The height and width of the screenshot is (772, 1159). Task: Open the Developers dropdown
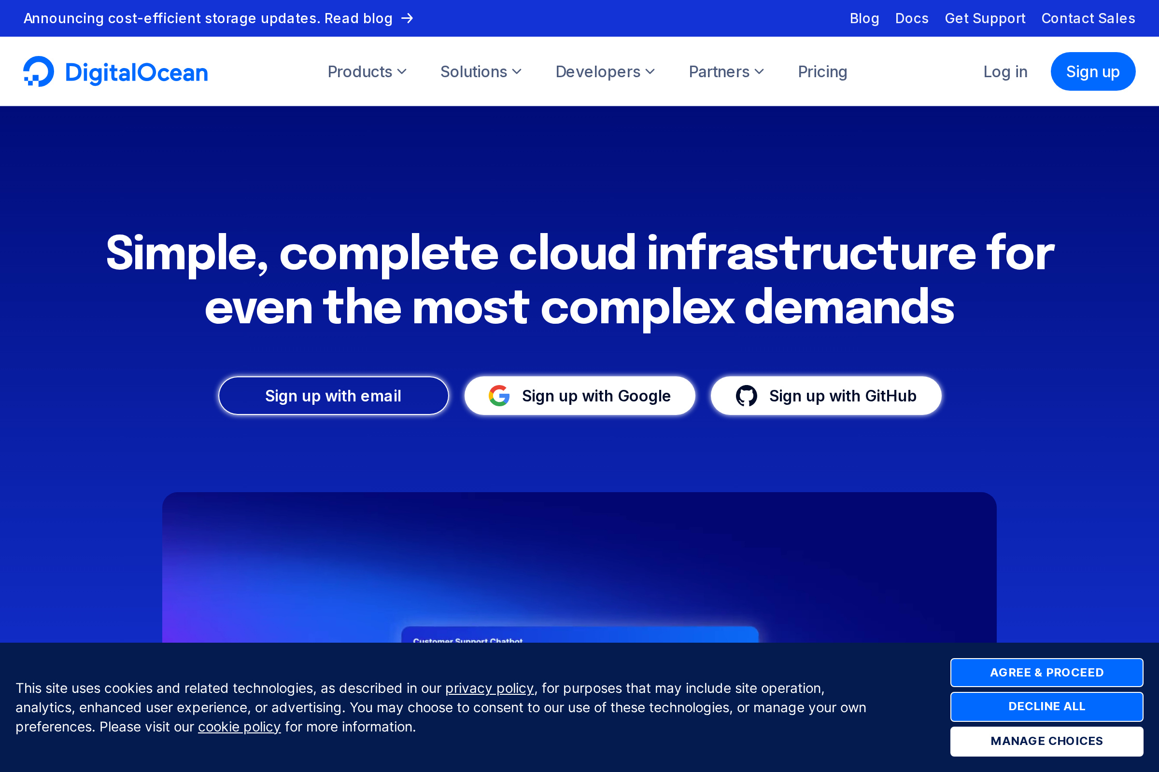click(605, 71)
